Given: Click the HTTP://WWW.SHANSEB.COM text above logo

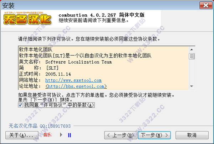Looking at the screenshot, I should pos(24,13).
